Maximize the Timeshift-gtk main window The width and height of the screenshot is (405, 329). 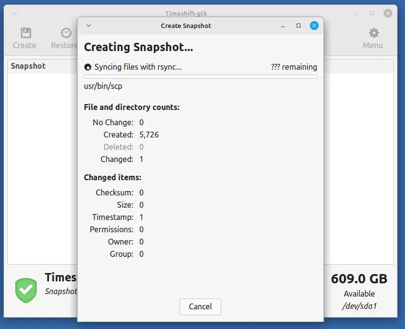(x=372, y=13)
